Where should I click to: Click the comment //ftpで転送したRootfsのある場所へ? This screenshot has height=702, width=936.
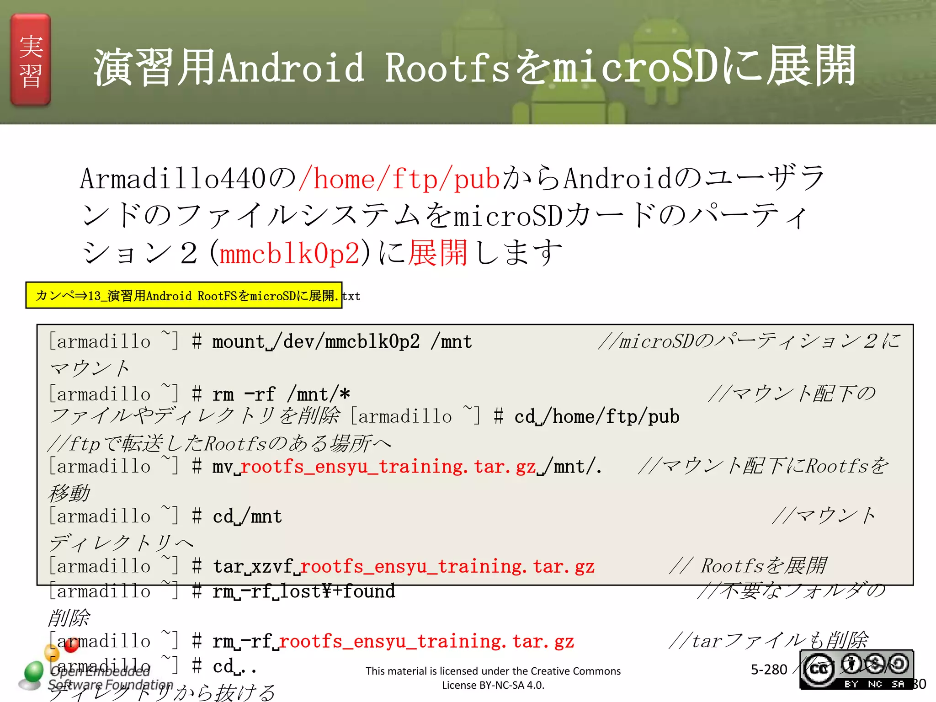point(219,443)
